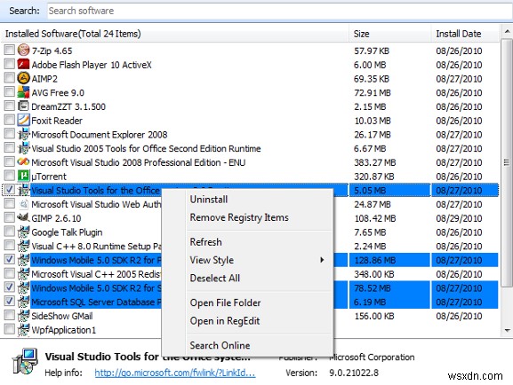
Task: Choose Uninstall from the context menu
Action: point(209,200)
